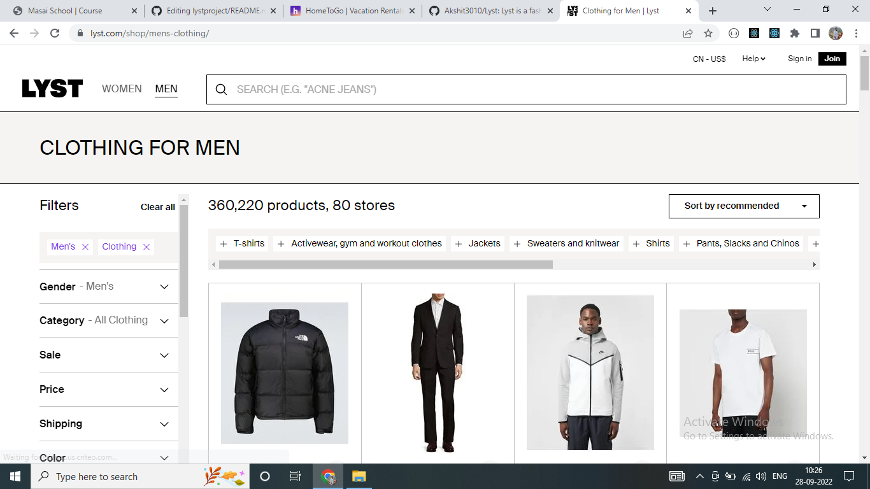The image size is (870, 489).
Task: Select the MEN menu
Action: (166, 89)
